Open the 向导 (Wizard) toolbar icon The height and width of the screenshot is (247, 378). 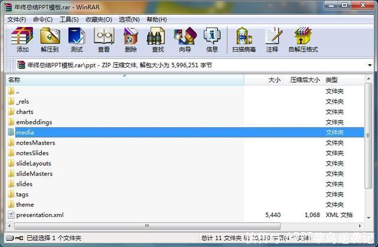(x=185, y=36)
